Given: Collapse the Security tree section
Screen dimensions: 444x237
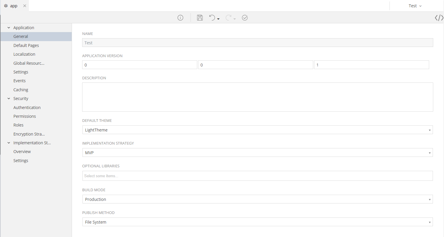Looking at the screenshot, I should pyautogui.click(x=9, y=99).
